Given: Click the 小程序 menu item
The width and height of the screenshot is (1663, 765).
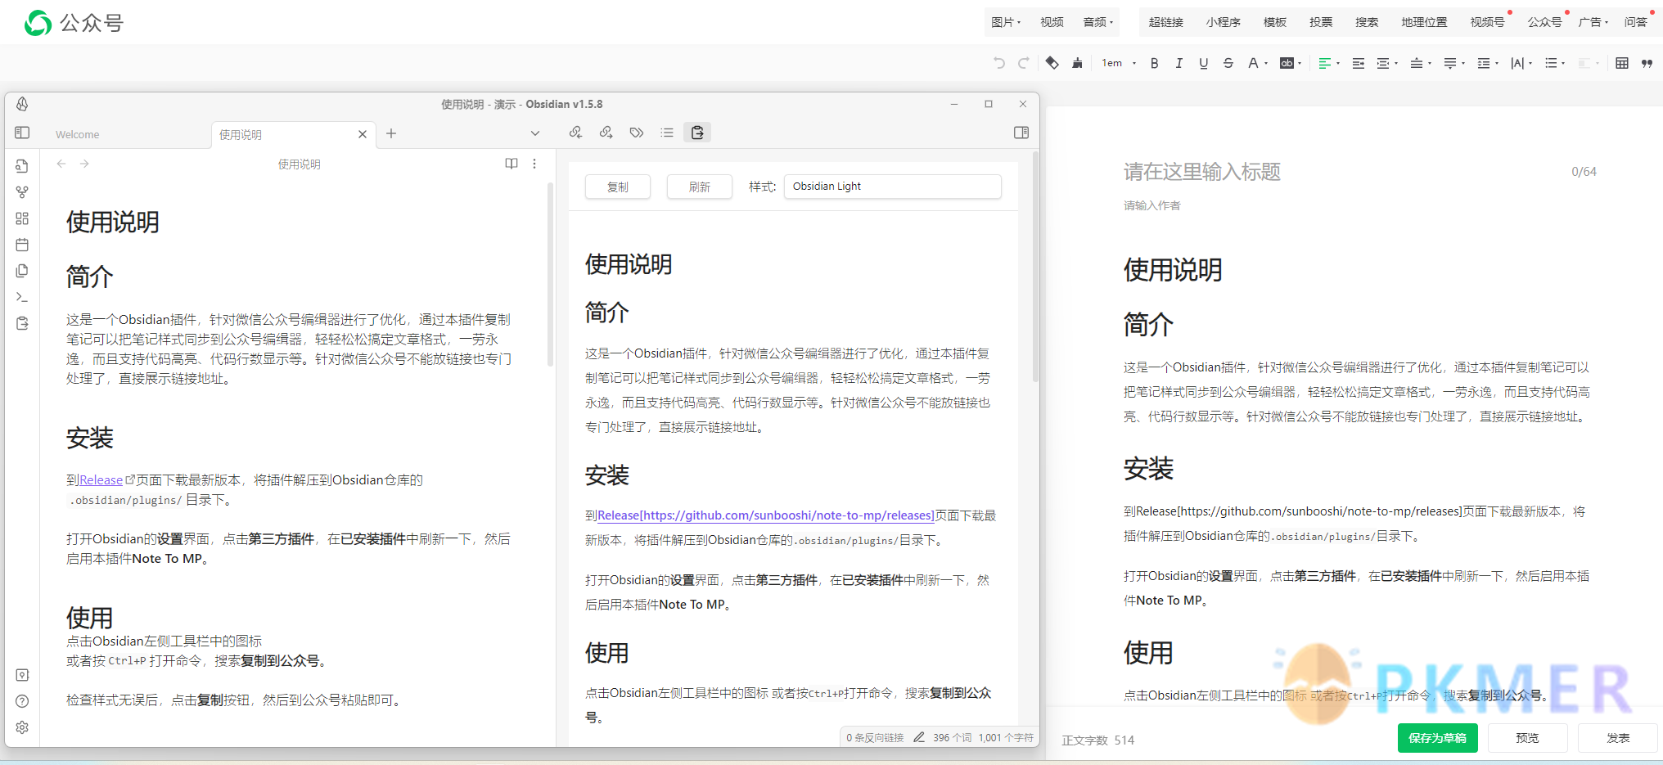Looking at the screenshot, I should tap(1223, 22).
